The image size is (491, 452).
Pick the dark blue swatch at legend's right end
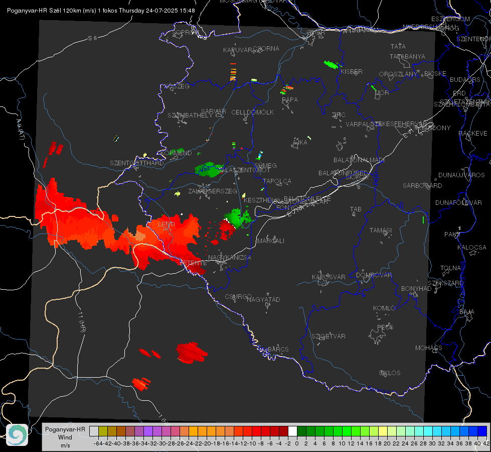click(482, 431)
